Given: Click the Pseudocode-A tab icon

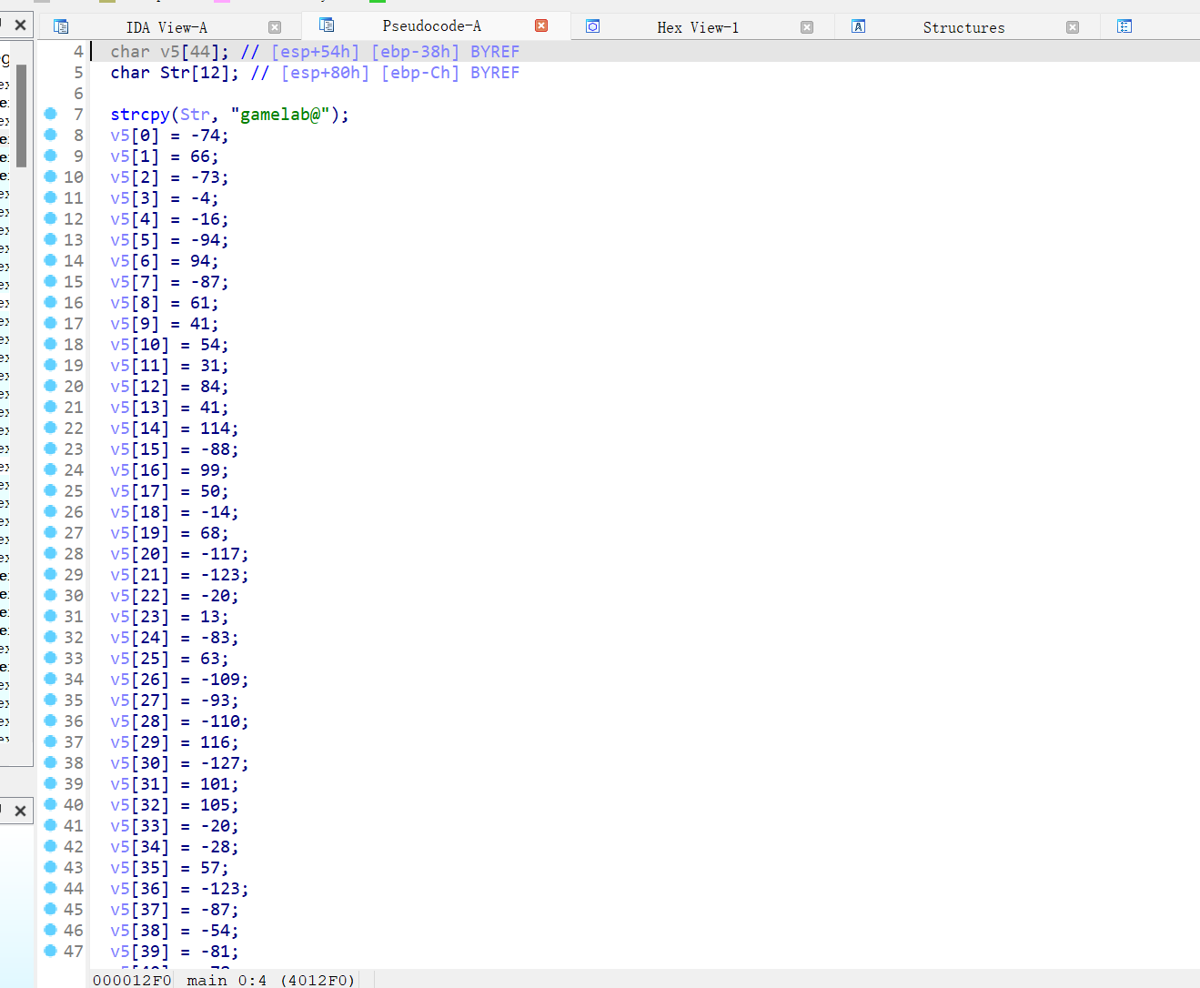Looking at the screenshot, I should [x=327, y=25].
